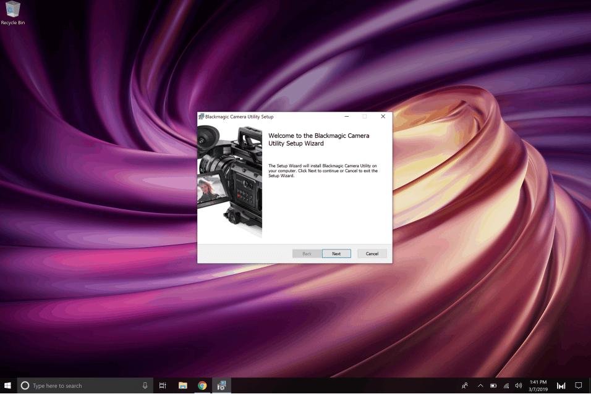Click the volume speaker icon
This screenshot has height=394, width=591.
point(519,385)
